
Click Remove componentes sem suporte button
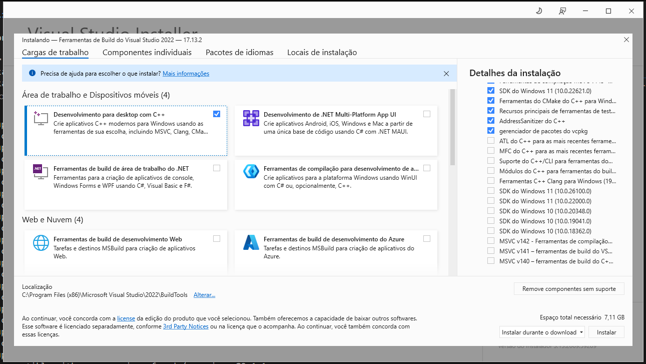coord(569,289)
